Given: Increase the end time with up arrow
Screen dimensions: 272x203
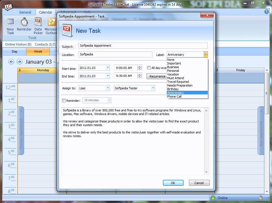Looking at the screenshot, I should [139, 75].
